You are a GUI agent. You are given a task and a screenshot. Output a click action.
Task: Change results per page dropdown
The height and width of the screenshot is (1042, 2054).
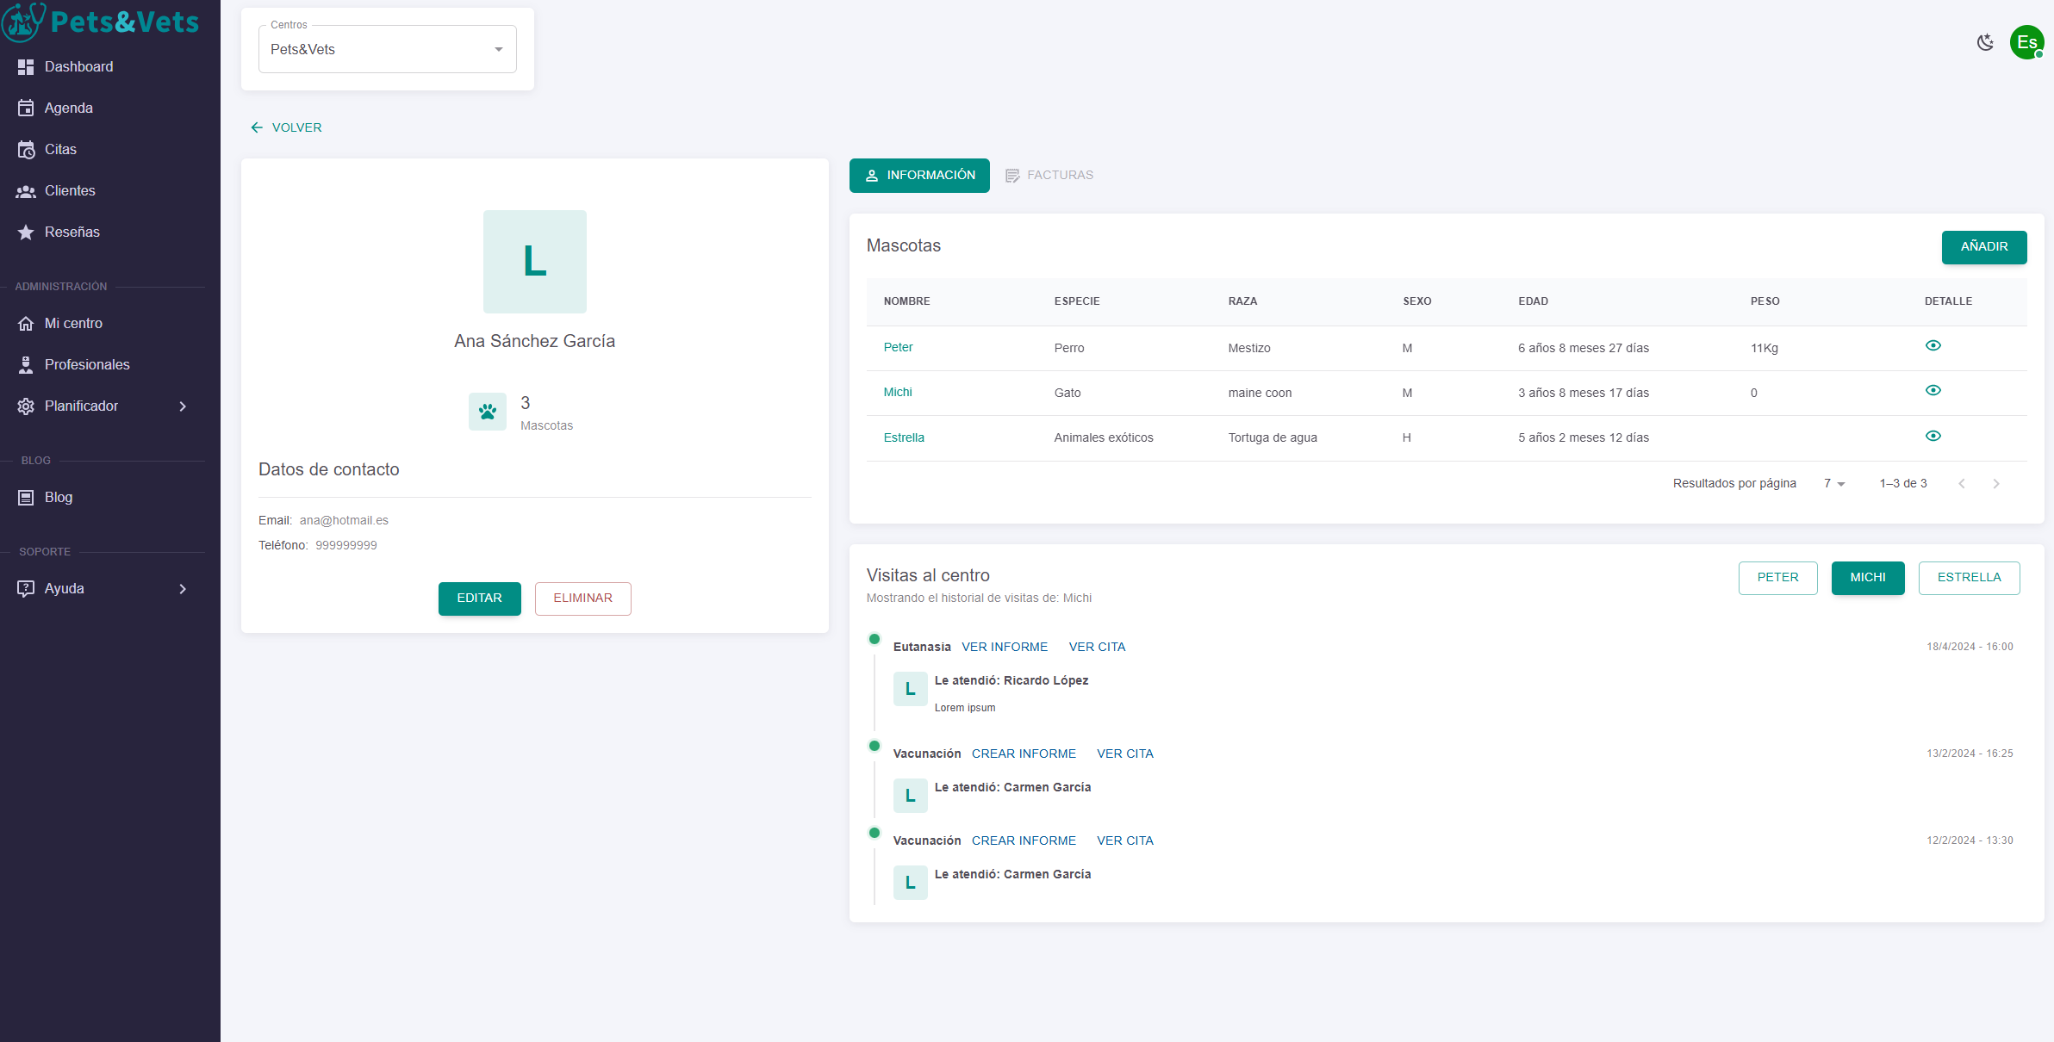pyautogui.click(x=1834, y=483)
